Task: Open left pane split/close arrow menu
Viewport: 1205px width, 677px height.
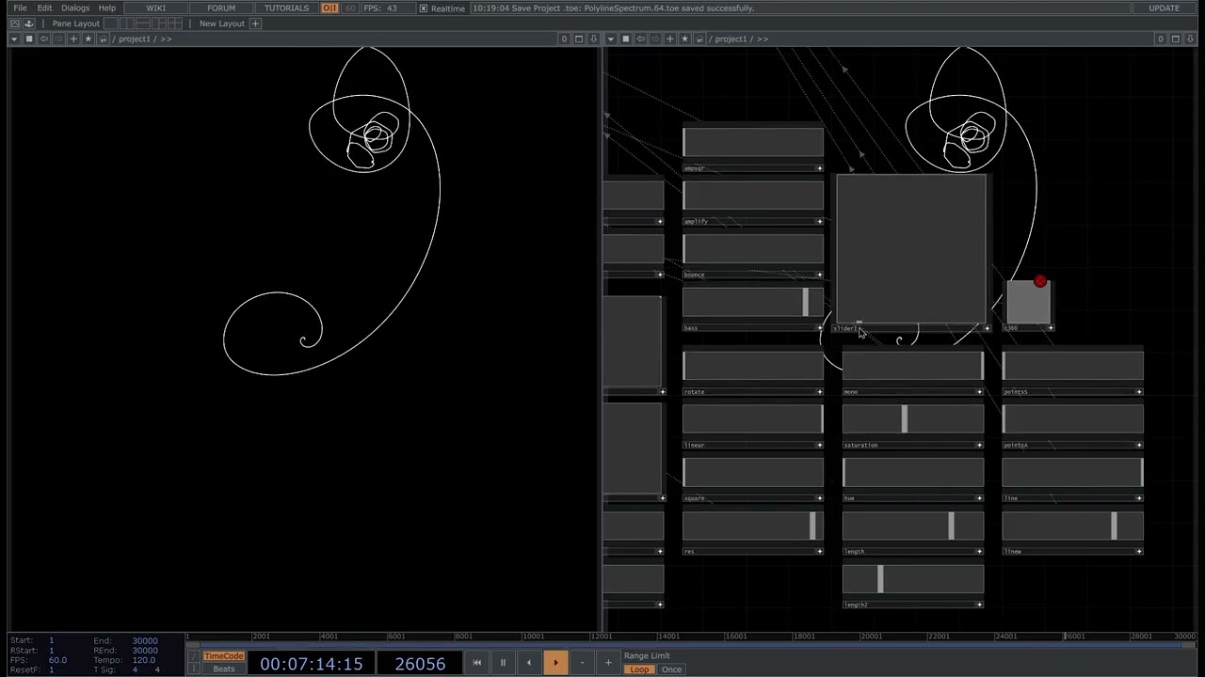Action: tap(593, 39)
